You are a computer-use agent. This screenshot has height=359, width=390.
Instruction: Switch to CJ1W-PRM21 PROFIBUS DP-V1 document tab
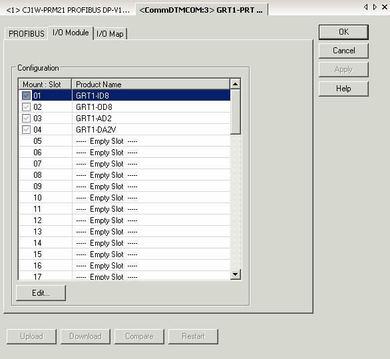tap(68, 10)
